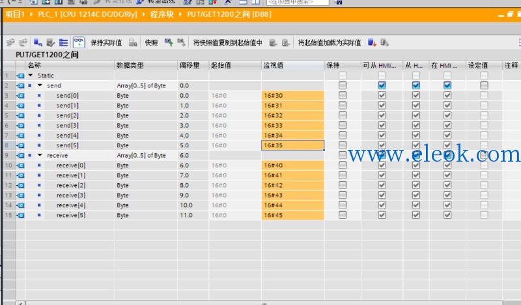This screenshot has width=521, height=305.
Task: Click the 起始值 column header
Action: coord(235,65)
